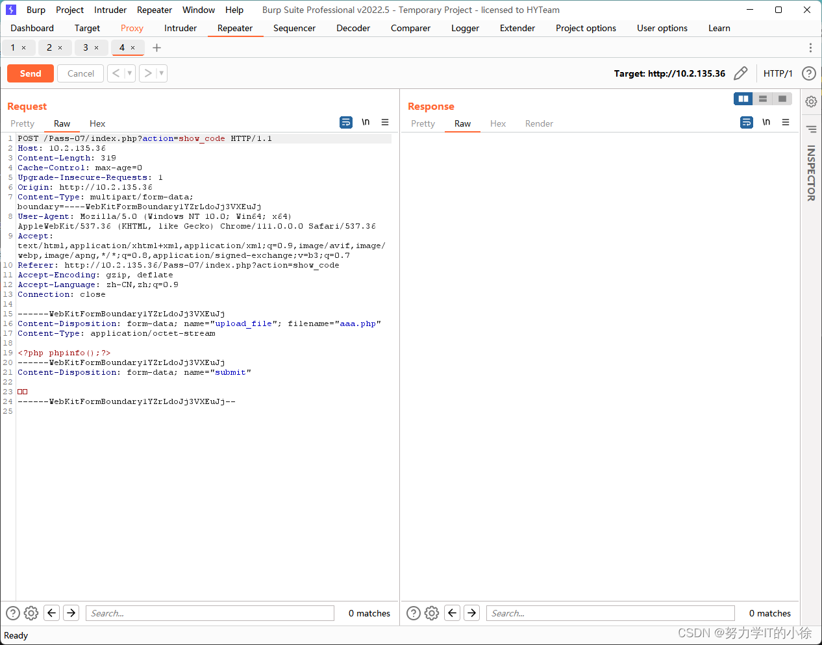
Task: Toggle response word wrap icon
Action: 747,122
